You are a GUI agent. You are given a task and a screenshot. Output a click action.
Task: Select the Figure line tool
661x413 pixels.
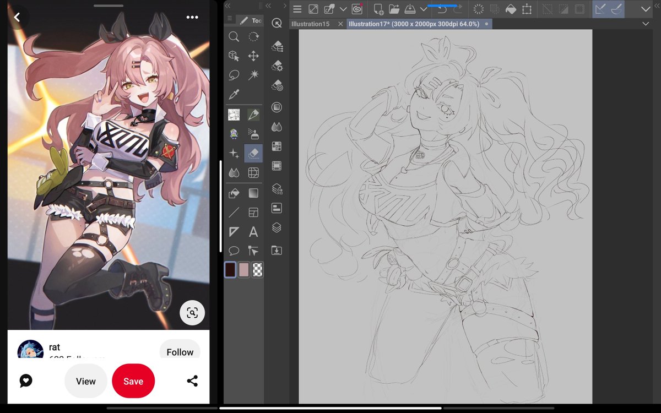click(234, 212)
